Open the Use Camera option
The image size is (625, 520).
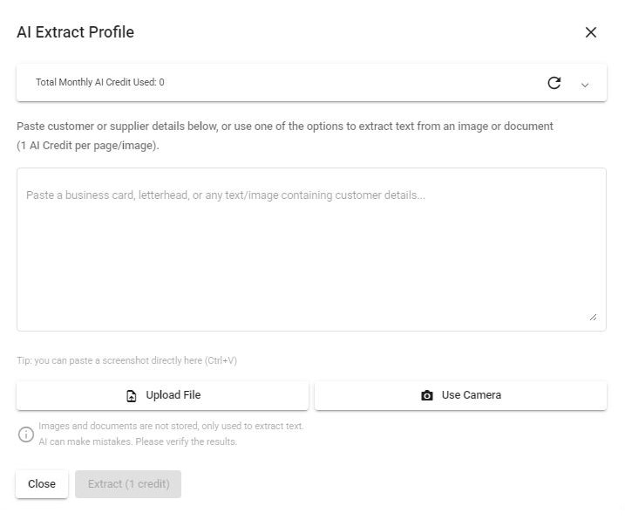click(461, 395)
